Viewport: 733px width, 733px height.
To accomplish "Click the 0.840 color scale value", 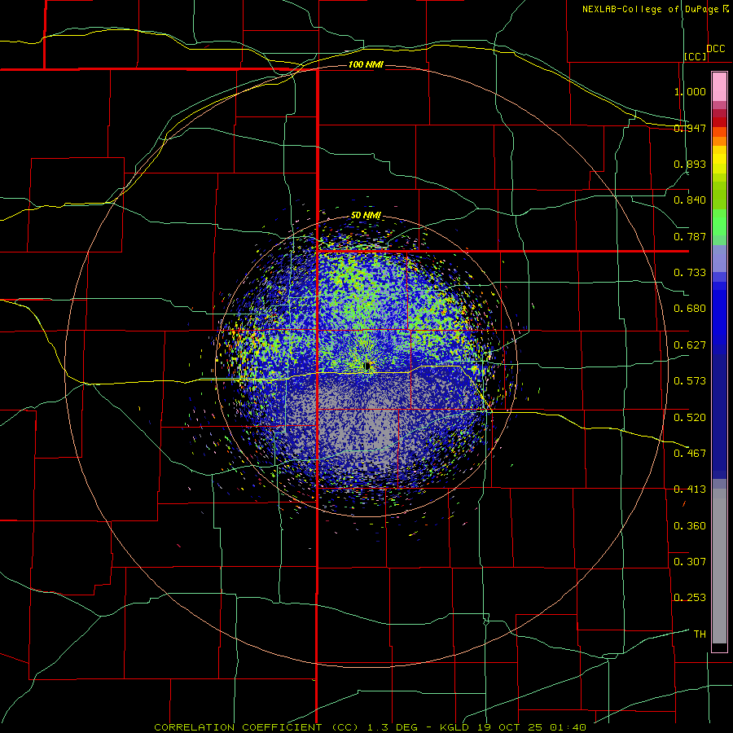I will click(x=690, y=200).
